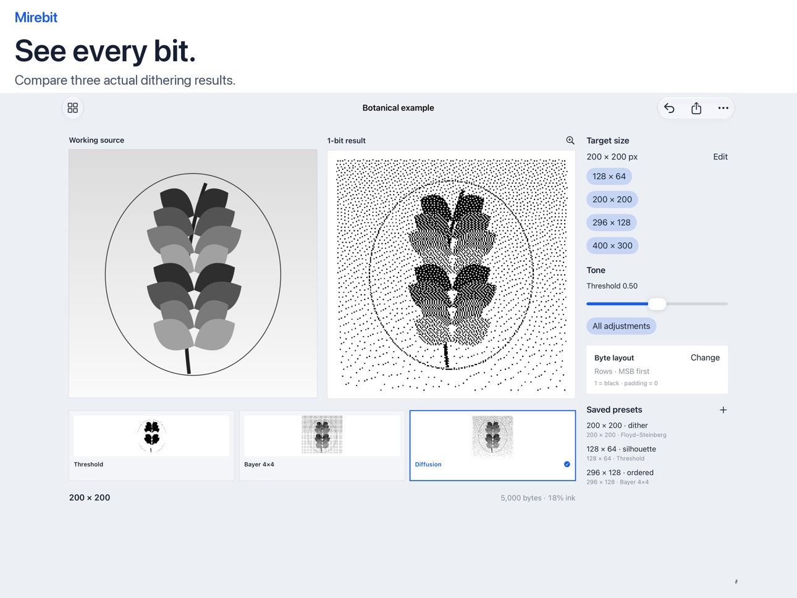Change the byte layout
Viewport: 797px width, 598px height.
click(x=705, y=358)
